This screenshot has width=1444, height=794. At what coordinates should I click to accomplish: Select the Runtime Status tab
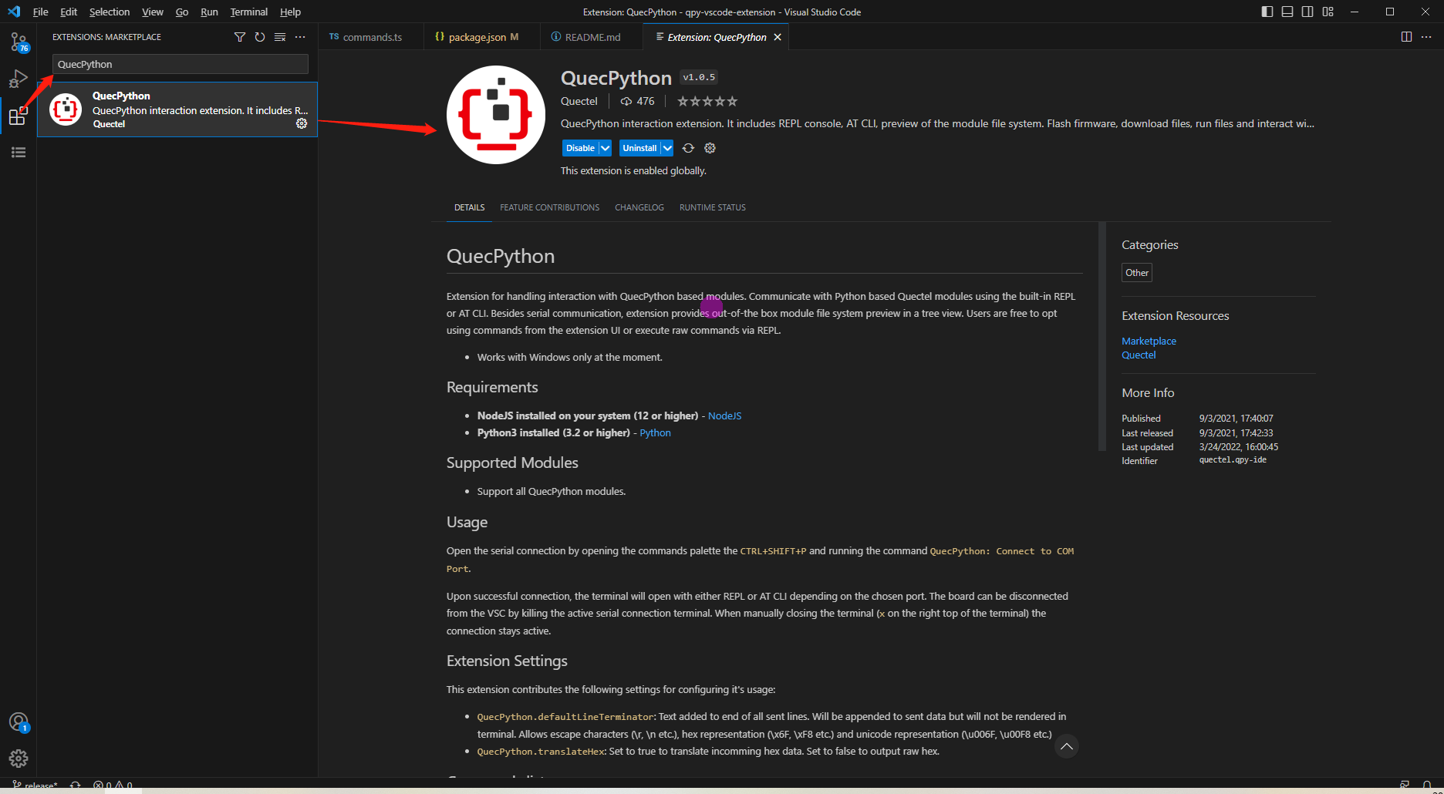click(712, 207)
